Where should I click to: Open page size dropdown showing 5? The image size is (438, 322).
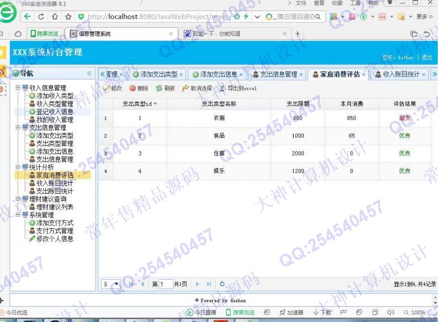[x=111, y=284]
